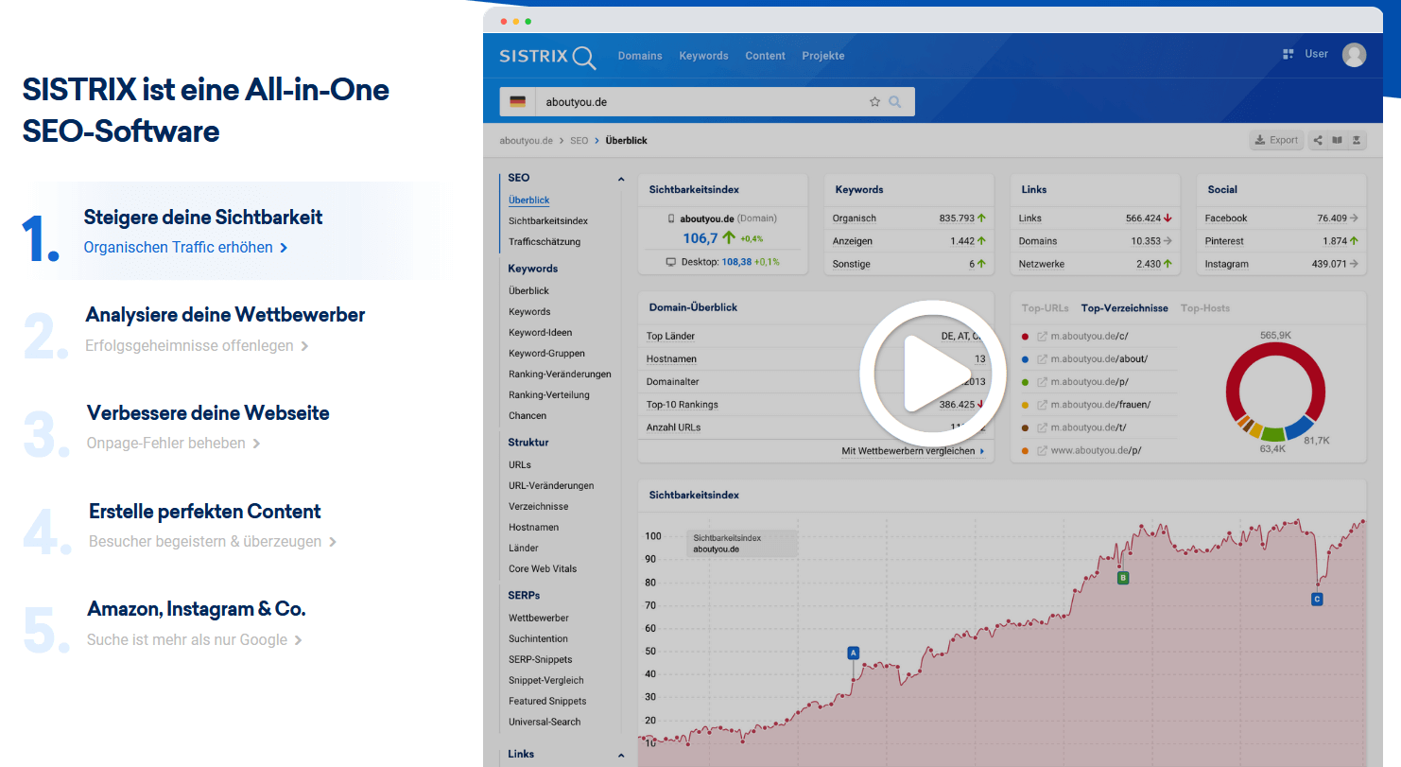This screenshot has height=767, width=1401.
Task: Click the aboutyou.de breadcrumb
Action: 526,140
